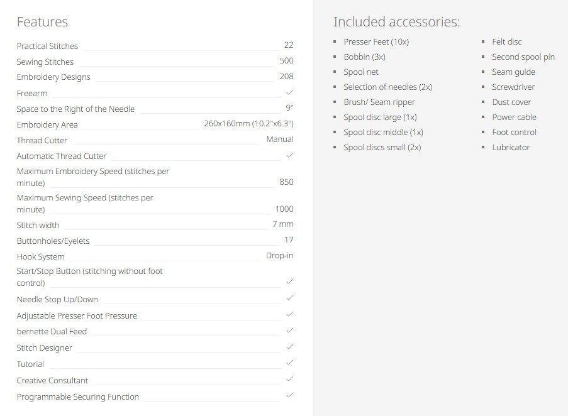Viewport: 568px width, 416px height.
Task: Click the Automatic Thread Cutter checkmark
Action: click(289, 155)
